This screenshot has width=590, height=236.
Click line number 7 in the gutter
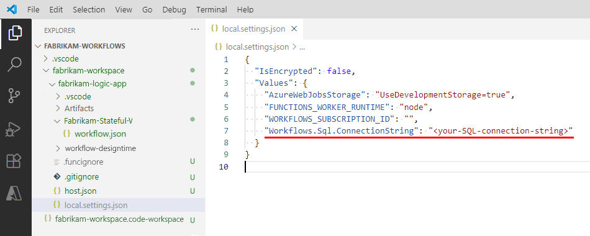click(226, 131)
